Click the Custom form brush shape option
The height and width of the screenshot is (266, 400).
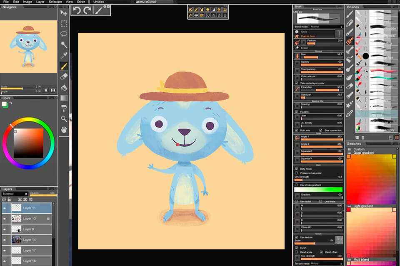[310, 37]
